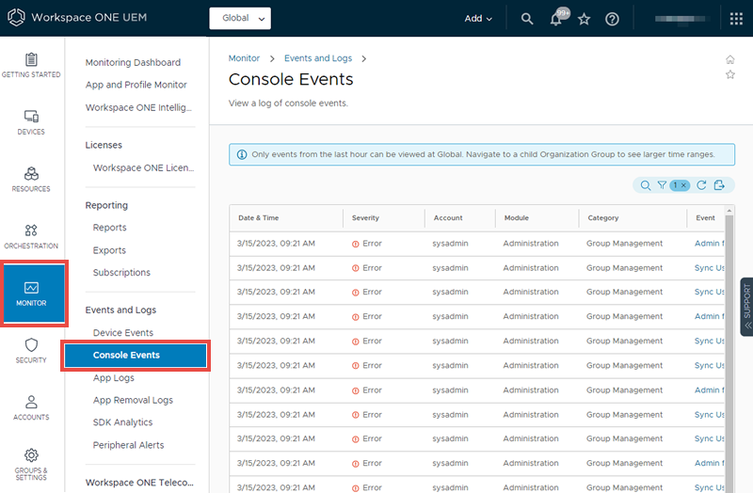753x493 pixels.
Task: Open Groups & Settings section
Action: pyautogui.click(x=31, y=464)
